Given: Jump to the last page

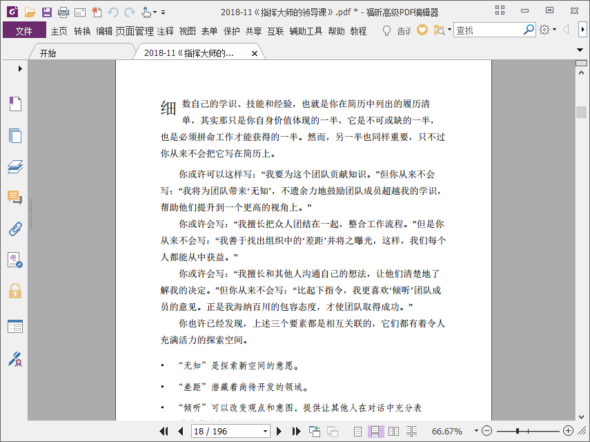Looking at the screenshot, I should (296, 431).
